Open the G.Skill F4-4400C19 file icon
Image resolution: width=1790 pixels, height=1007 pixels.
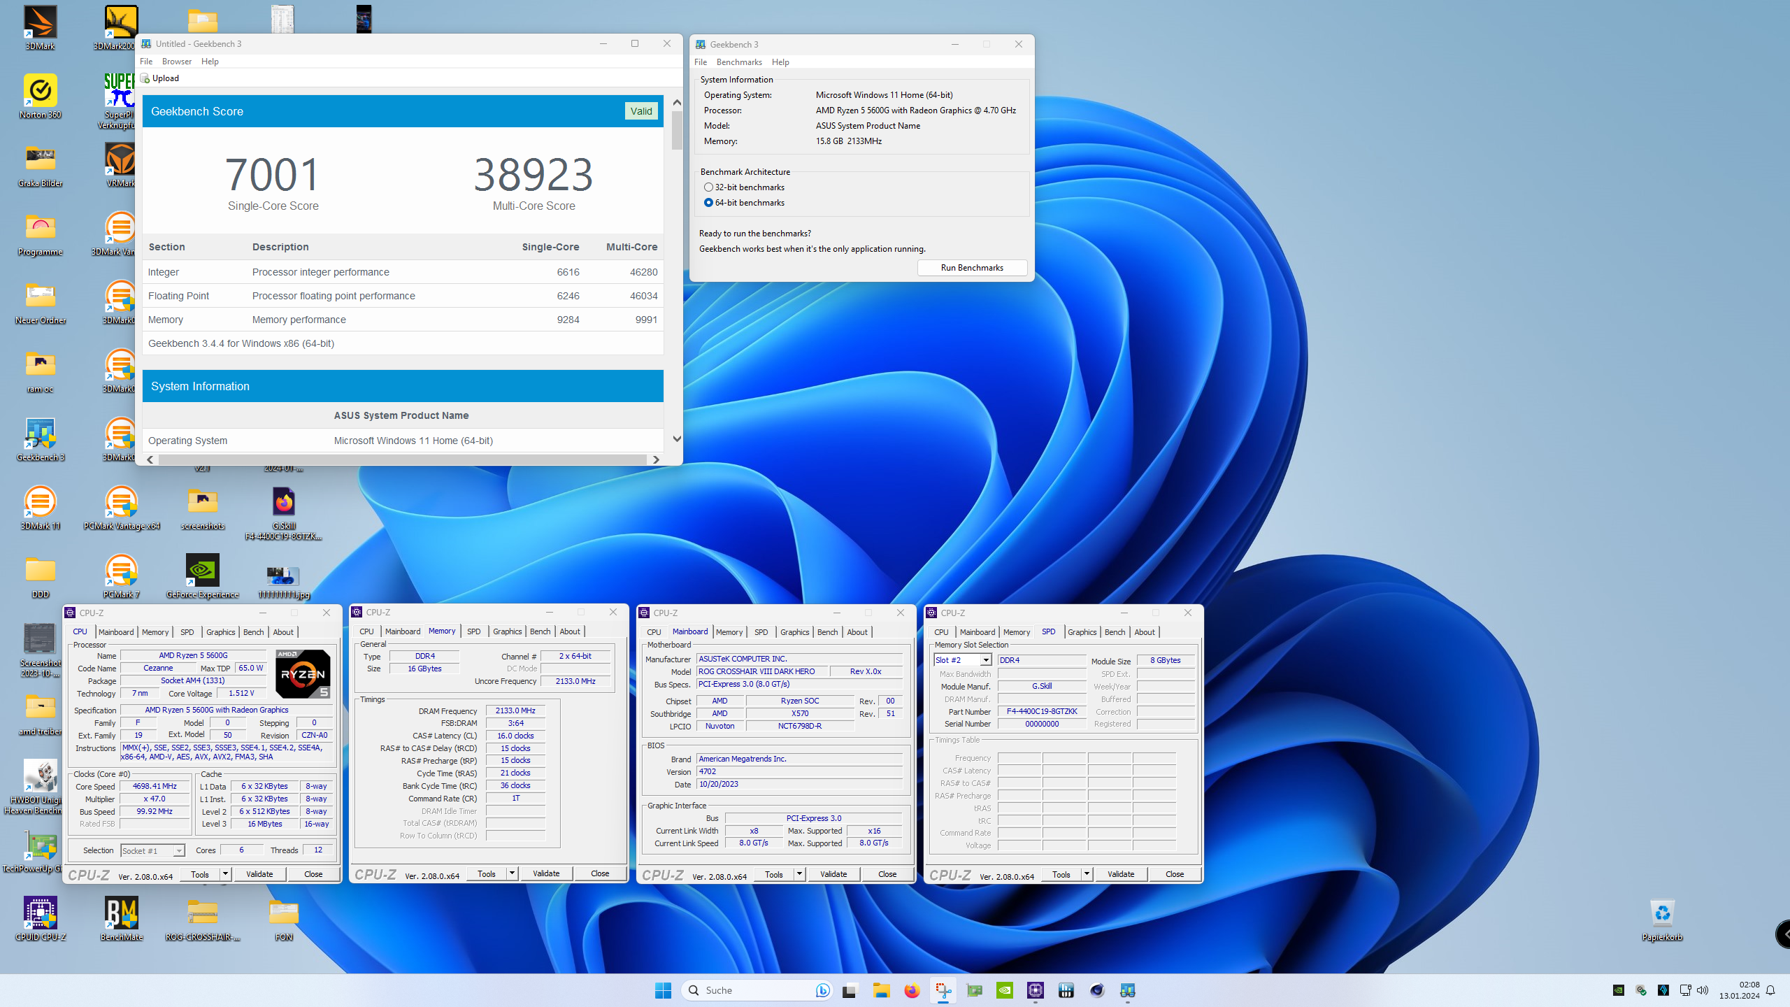[283, 513]
